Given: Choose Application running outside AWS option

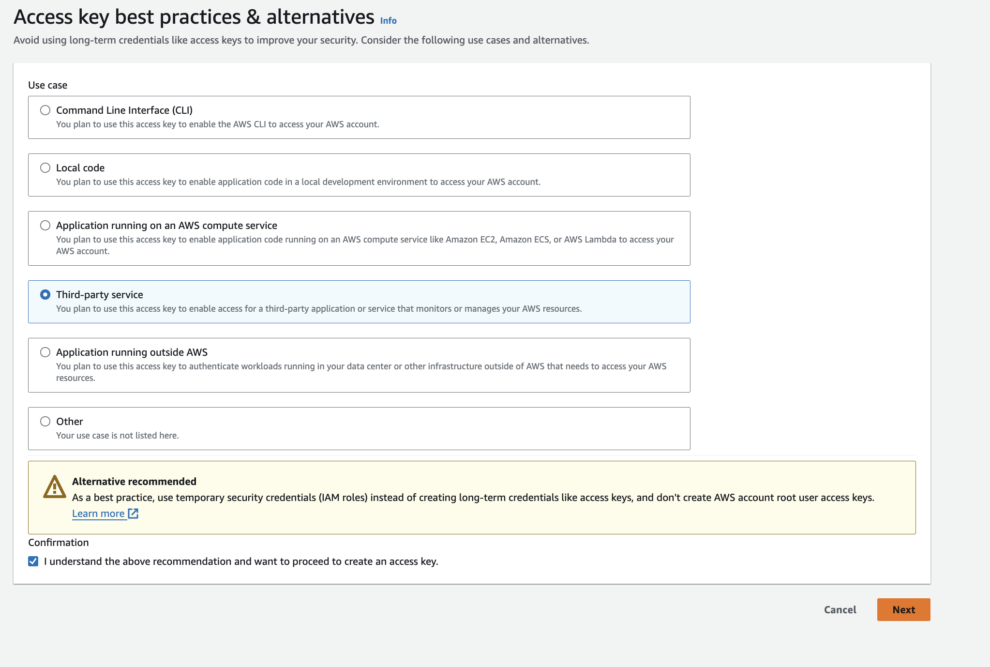Looking at the screenshot, I should point(45,352).
